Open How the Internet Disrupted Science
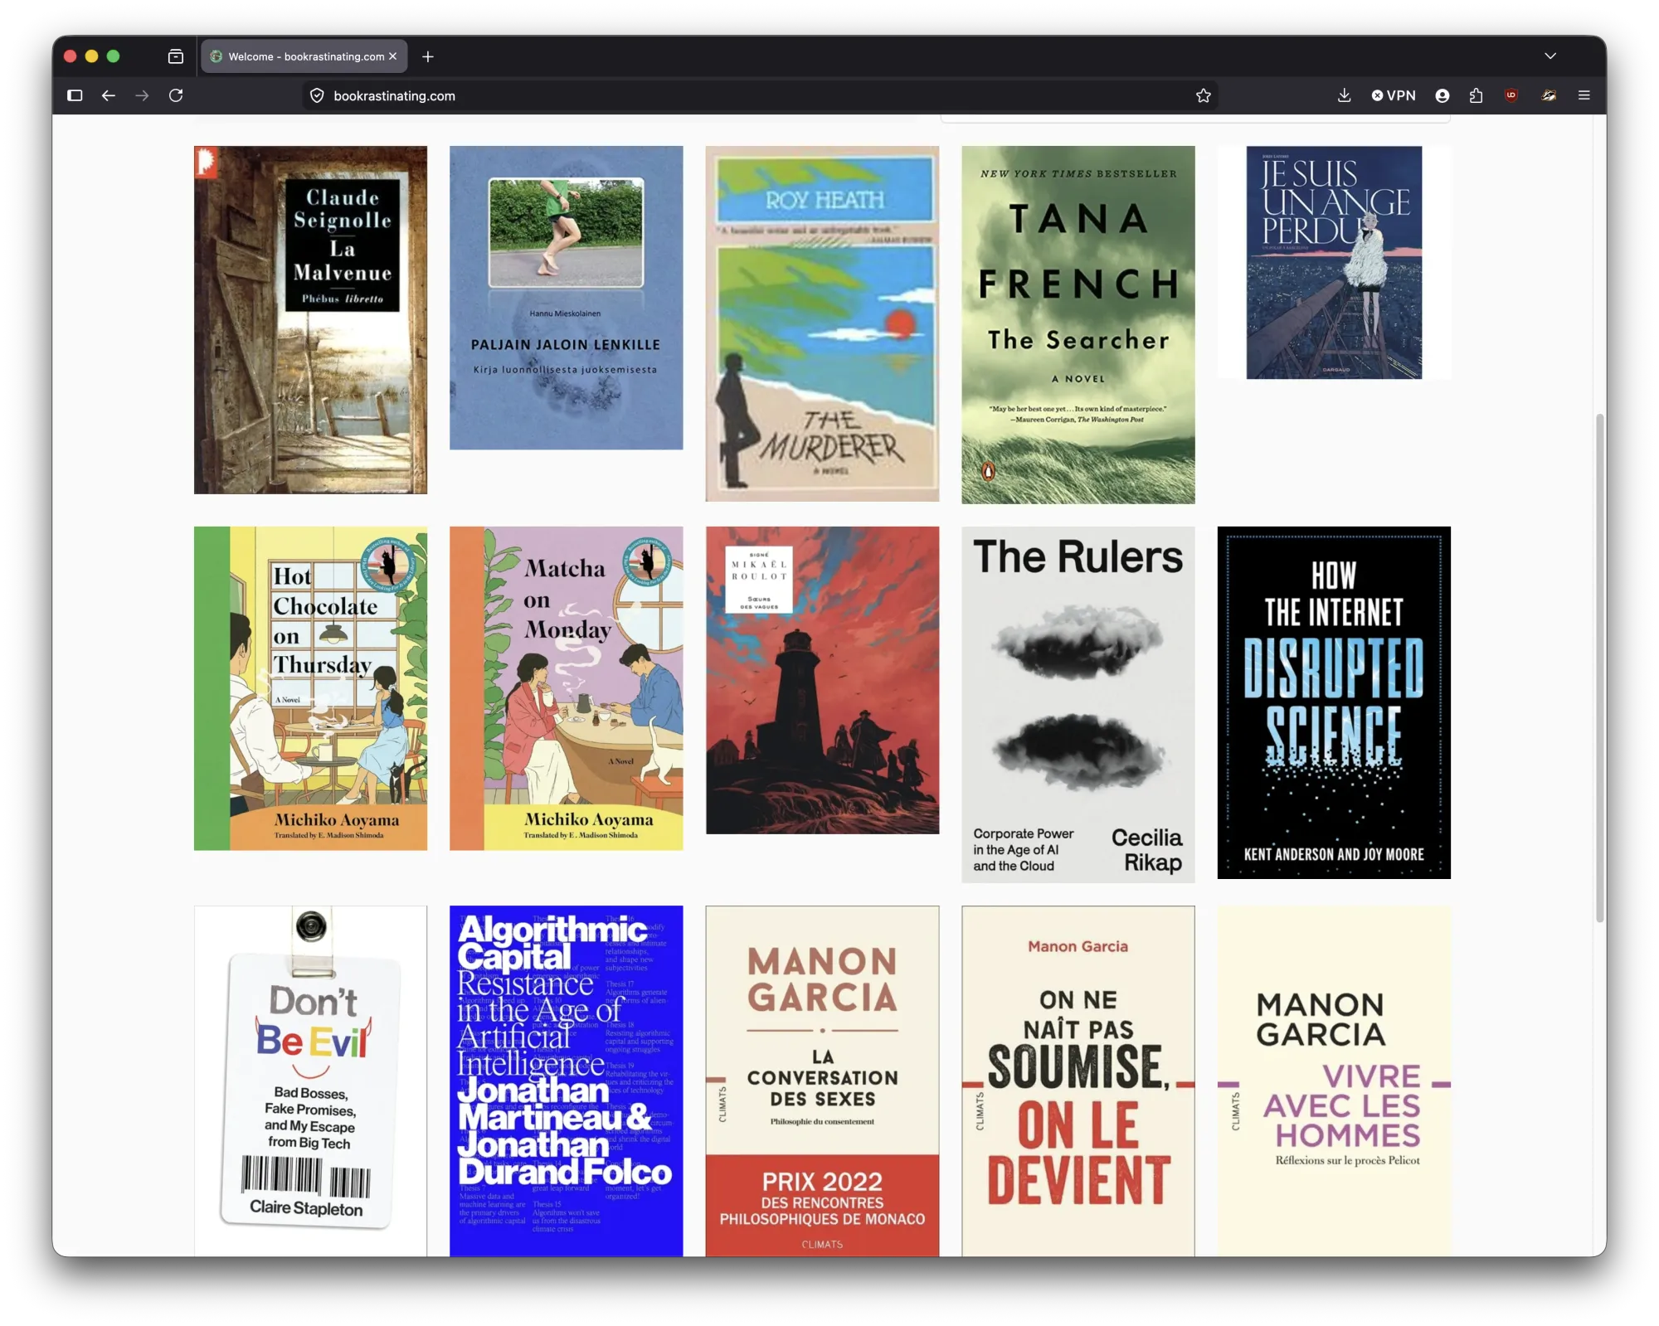Viewport: 1659px width, 1326px height. coord(1334,702)
